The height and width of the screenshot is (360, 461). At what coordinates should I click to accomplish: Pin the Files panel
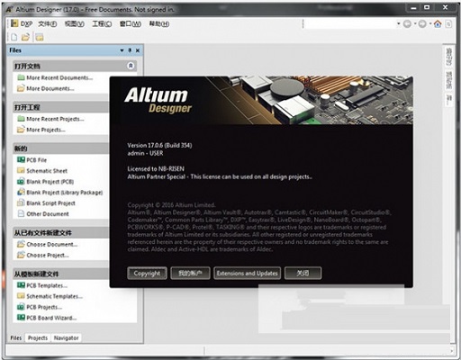click(130, 50)
